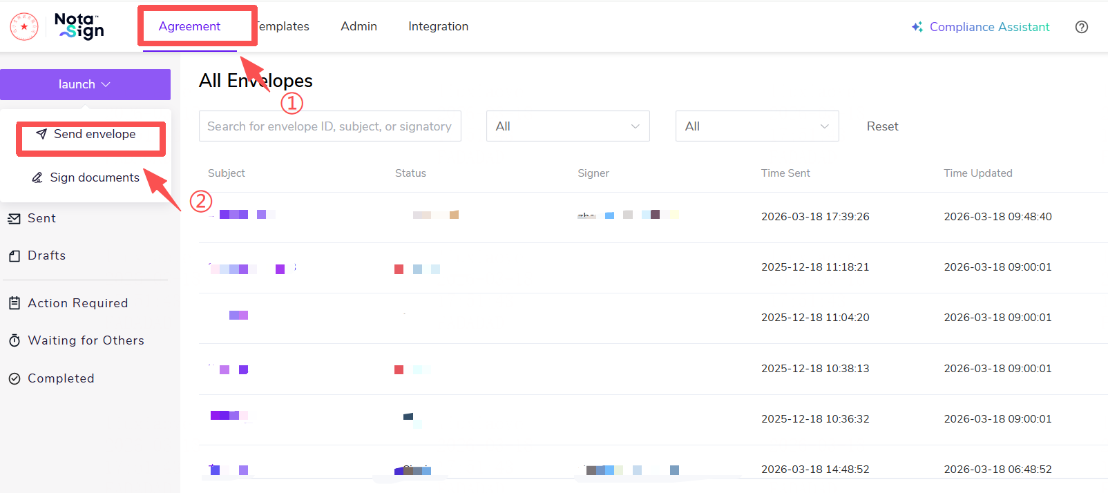Open the Compliance Assistant link
This screenshot has height=493, width=1108.
[x=988, y=27]
